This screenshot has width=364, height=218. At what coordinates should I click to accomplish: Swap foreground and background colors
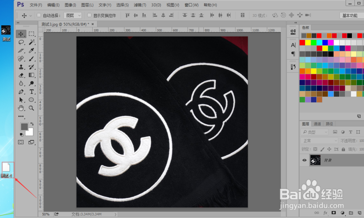coord(32,124)
